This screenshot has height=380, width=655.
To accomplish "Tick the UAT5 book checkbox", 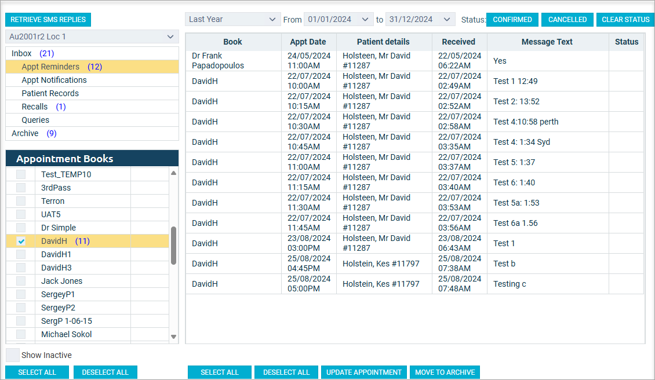I will tap(21, 215).
